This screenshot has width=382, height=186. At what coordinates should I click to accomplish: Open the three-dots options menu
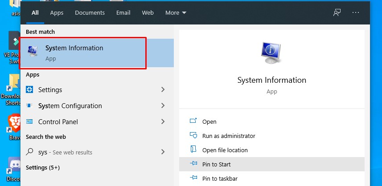pyautogui.click(x=355, y=12)
